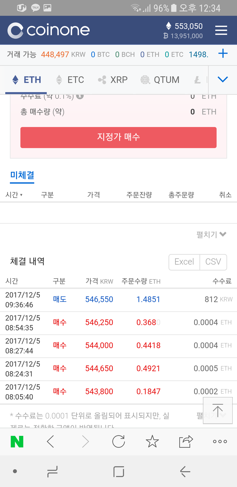Tap the coinone logo
This screenshot has height=487, width=237.
[49, 30]
